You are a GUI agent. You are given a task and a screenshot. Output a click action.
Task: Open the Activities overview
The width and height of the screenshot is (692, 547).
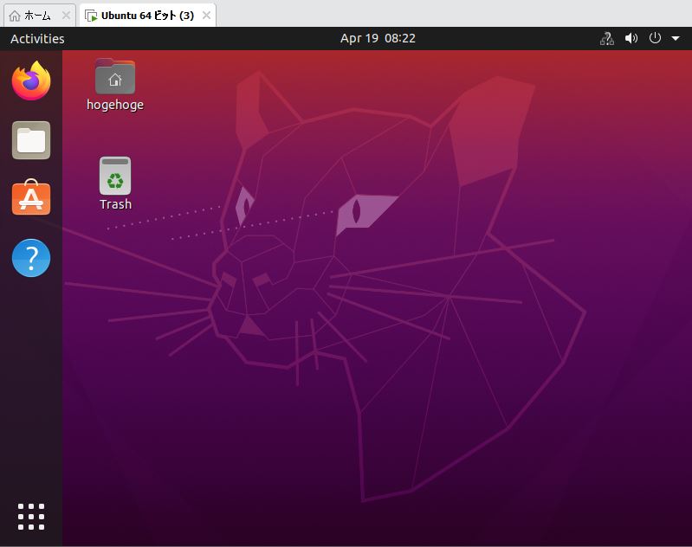pos(37,39)
